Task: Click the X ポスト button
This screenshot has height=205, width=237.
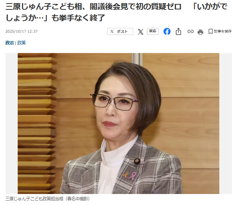Action: (120, 31)
